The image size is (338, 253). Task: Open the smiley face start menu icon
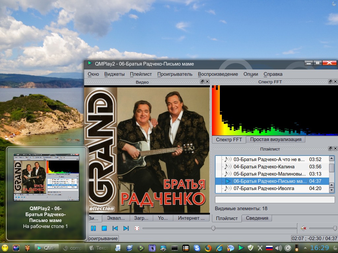pyautogui.click(x=5, y=248)
